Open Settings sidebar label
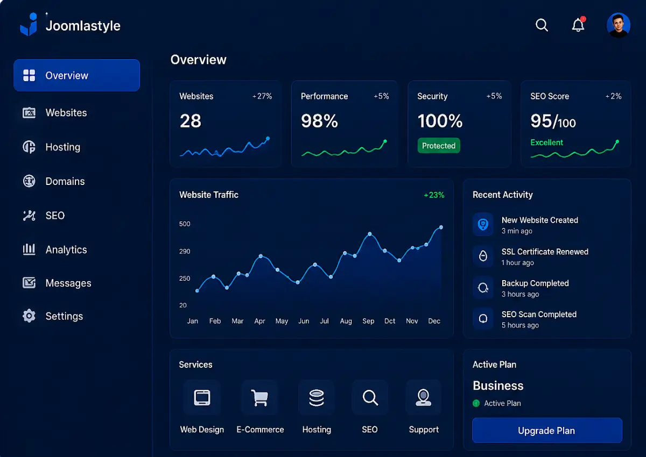 [64, 317]
